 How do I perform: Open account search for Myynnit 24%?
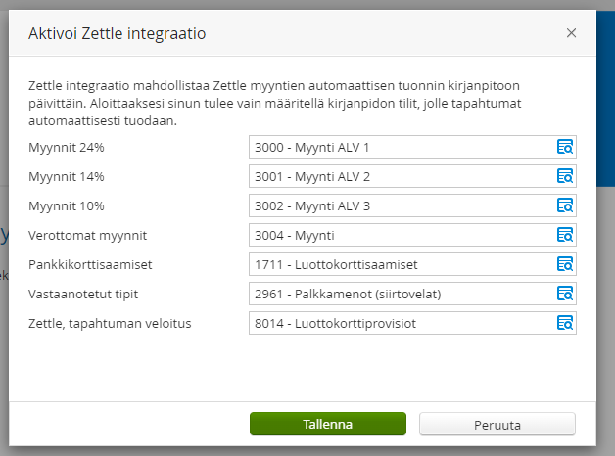(565, 147)
